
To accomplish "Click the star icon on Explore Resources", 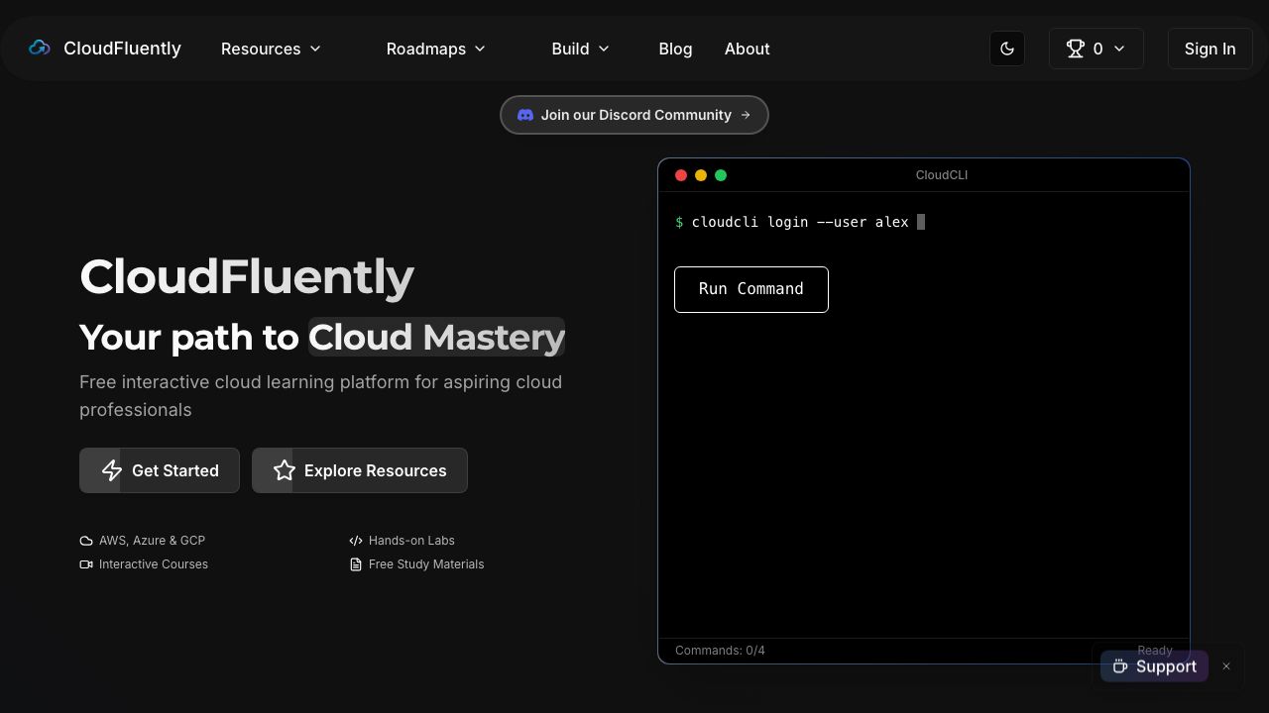I will click(x=285, y=470).
